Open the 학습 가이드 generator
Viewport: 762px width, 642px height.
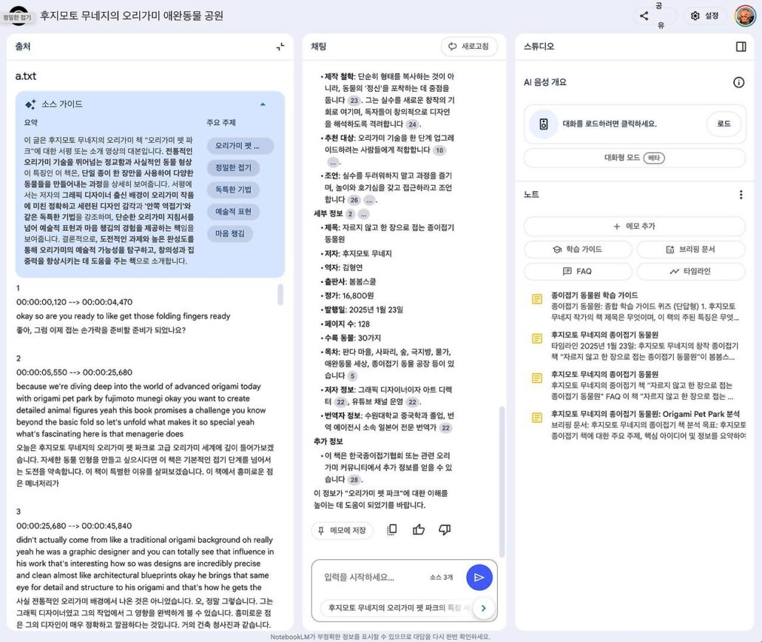(577, 250)
